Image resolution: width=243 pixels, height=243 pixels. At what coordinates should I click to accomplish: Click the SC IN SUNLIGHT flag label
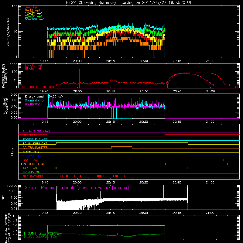35,143
